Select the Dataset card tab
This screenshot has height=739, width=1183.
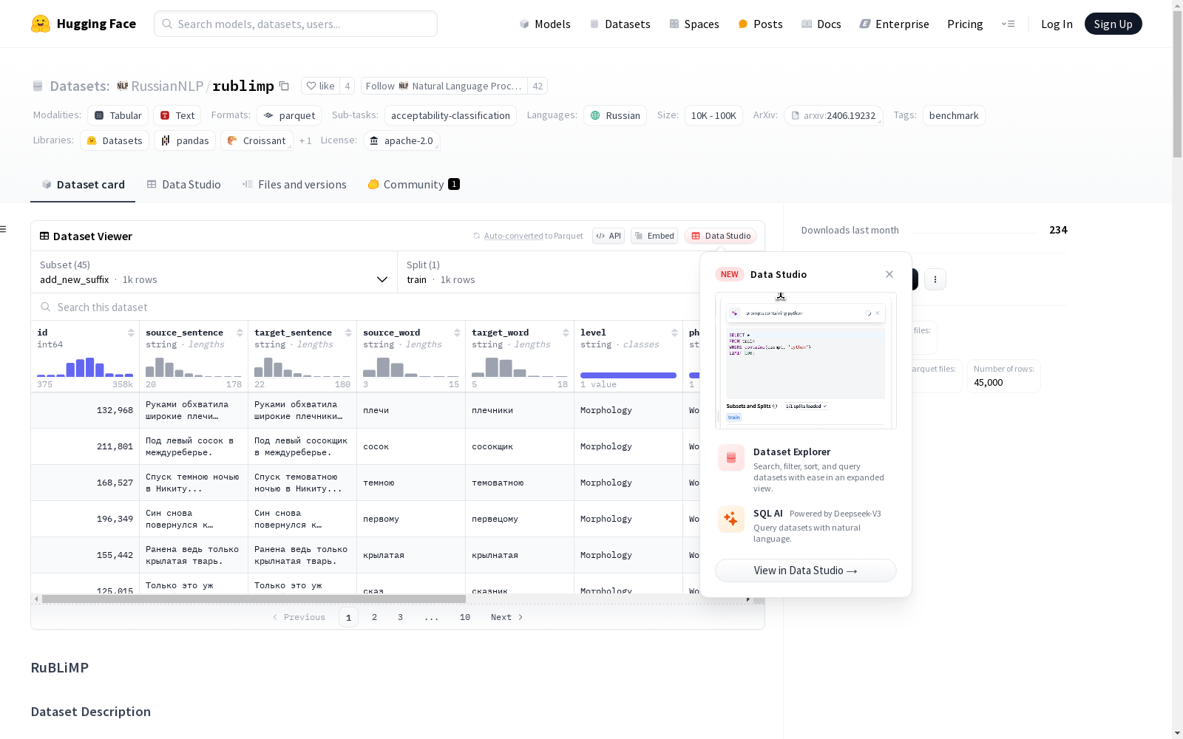point(83,185)
